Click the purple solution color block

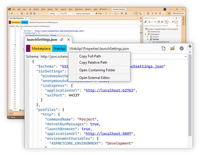28,49
